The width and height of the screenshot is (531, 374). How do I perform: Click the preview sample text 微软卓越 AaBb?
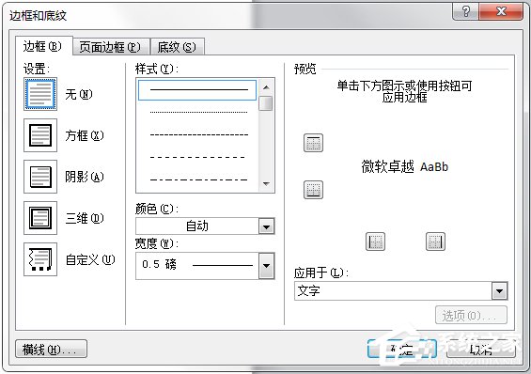coord(405,166)
